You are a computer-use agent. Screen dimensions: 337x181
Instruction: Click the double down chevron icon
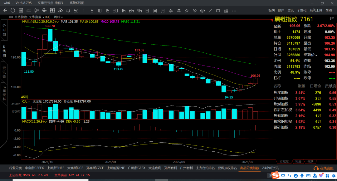tap(194, 11)
